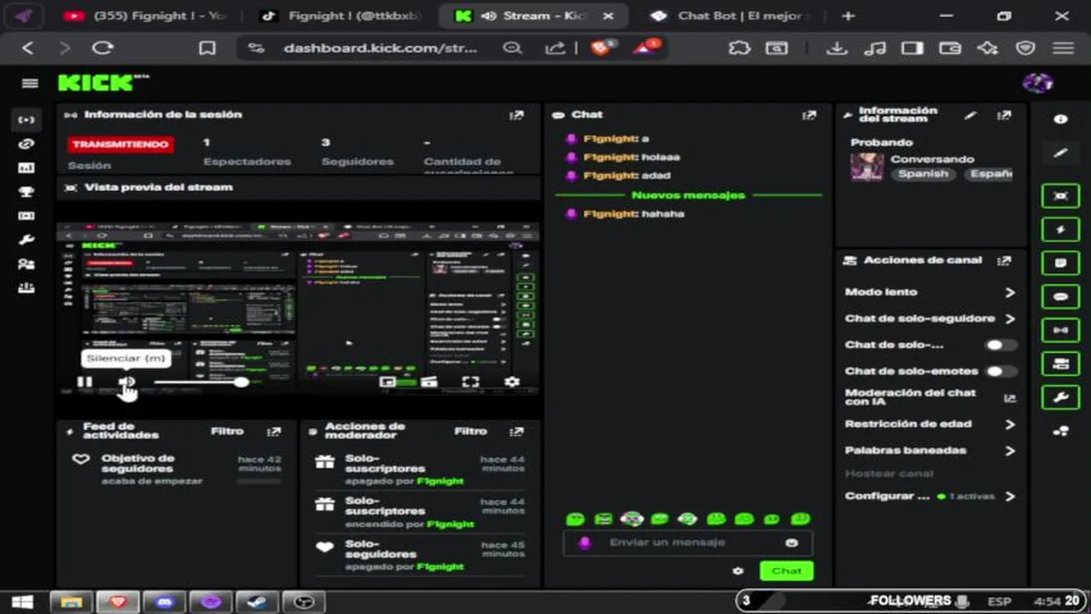Image resolution: width=1091 pixels, height=614 pixels.
Task: Open the wrench settings sidebar icon
Action: 26,240
